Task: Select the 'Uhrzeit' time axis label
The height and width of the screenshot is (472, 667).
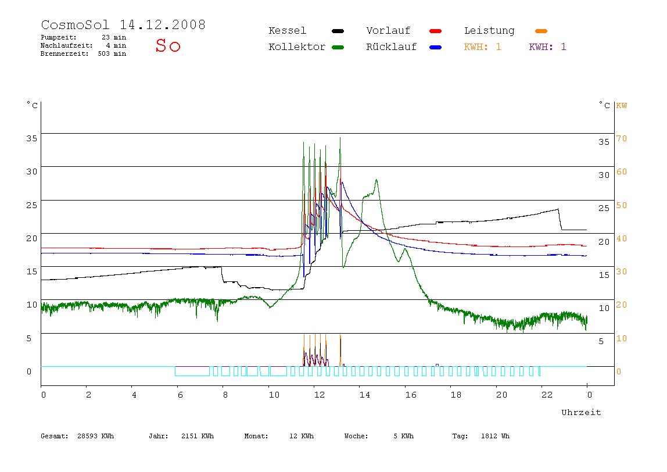Action: point(581,412)
